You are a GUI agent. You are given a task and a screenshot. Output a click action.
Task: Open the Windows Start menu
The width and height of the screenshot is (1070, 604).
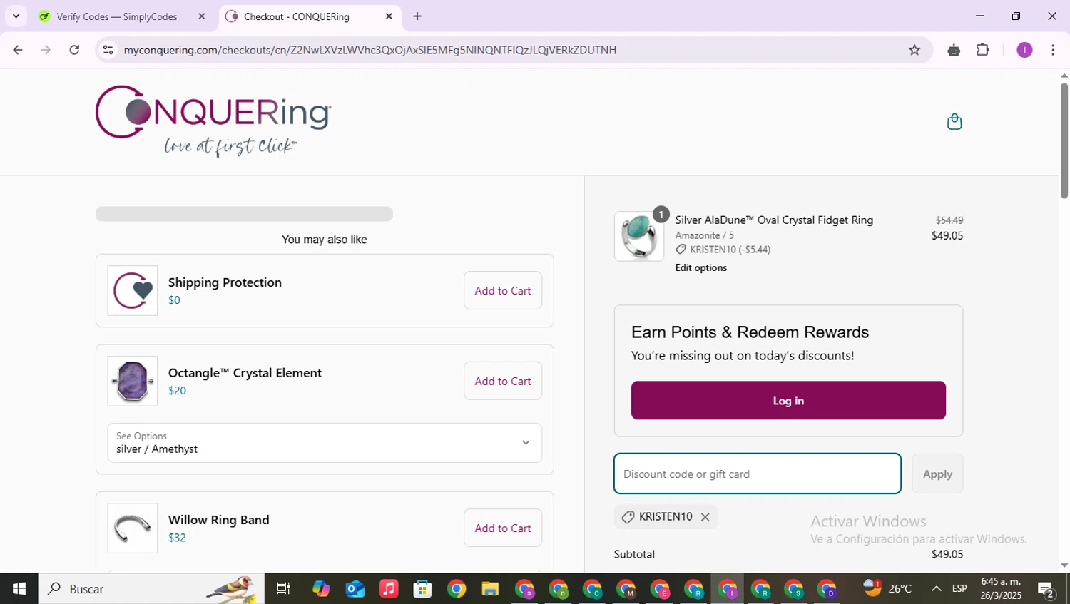[x=19, y=589]
